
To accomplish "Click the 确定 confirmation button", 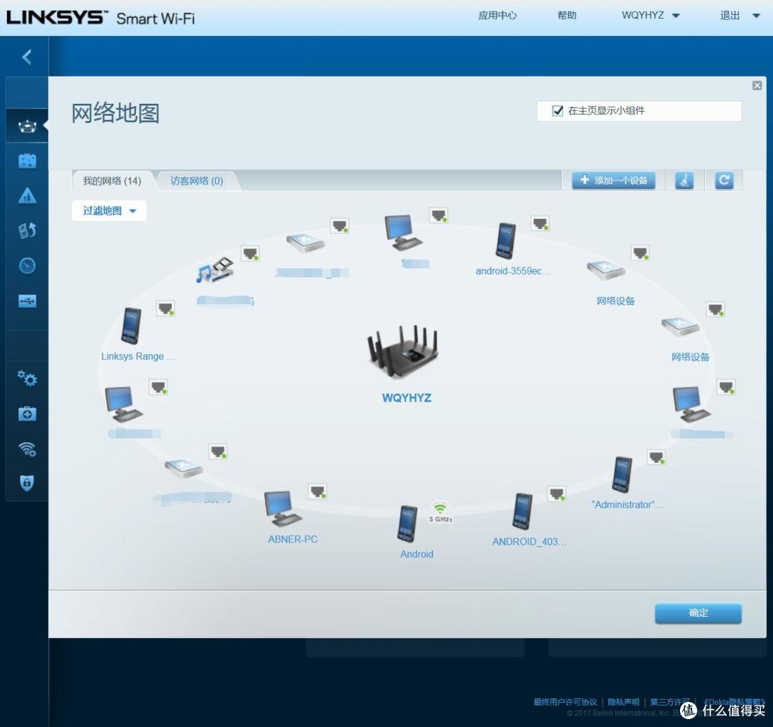I will coord(698,613).
